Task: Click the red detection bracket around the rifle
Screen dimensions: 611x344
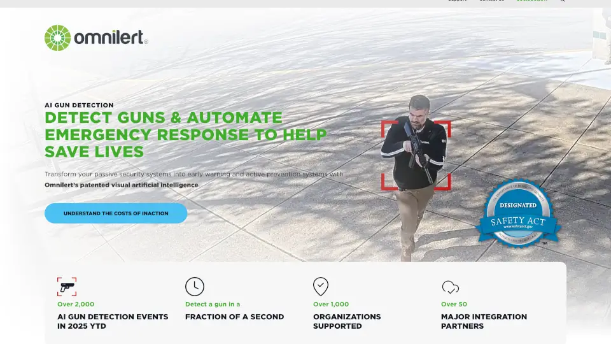Action: [x=416, y=155]
